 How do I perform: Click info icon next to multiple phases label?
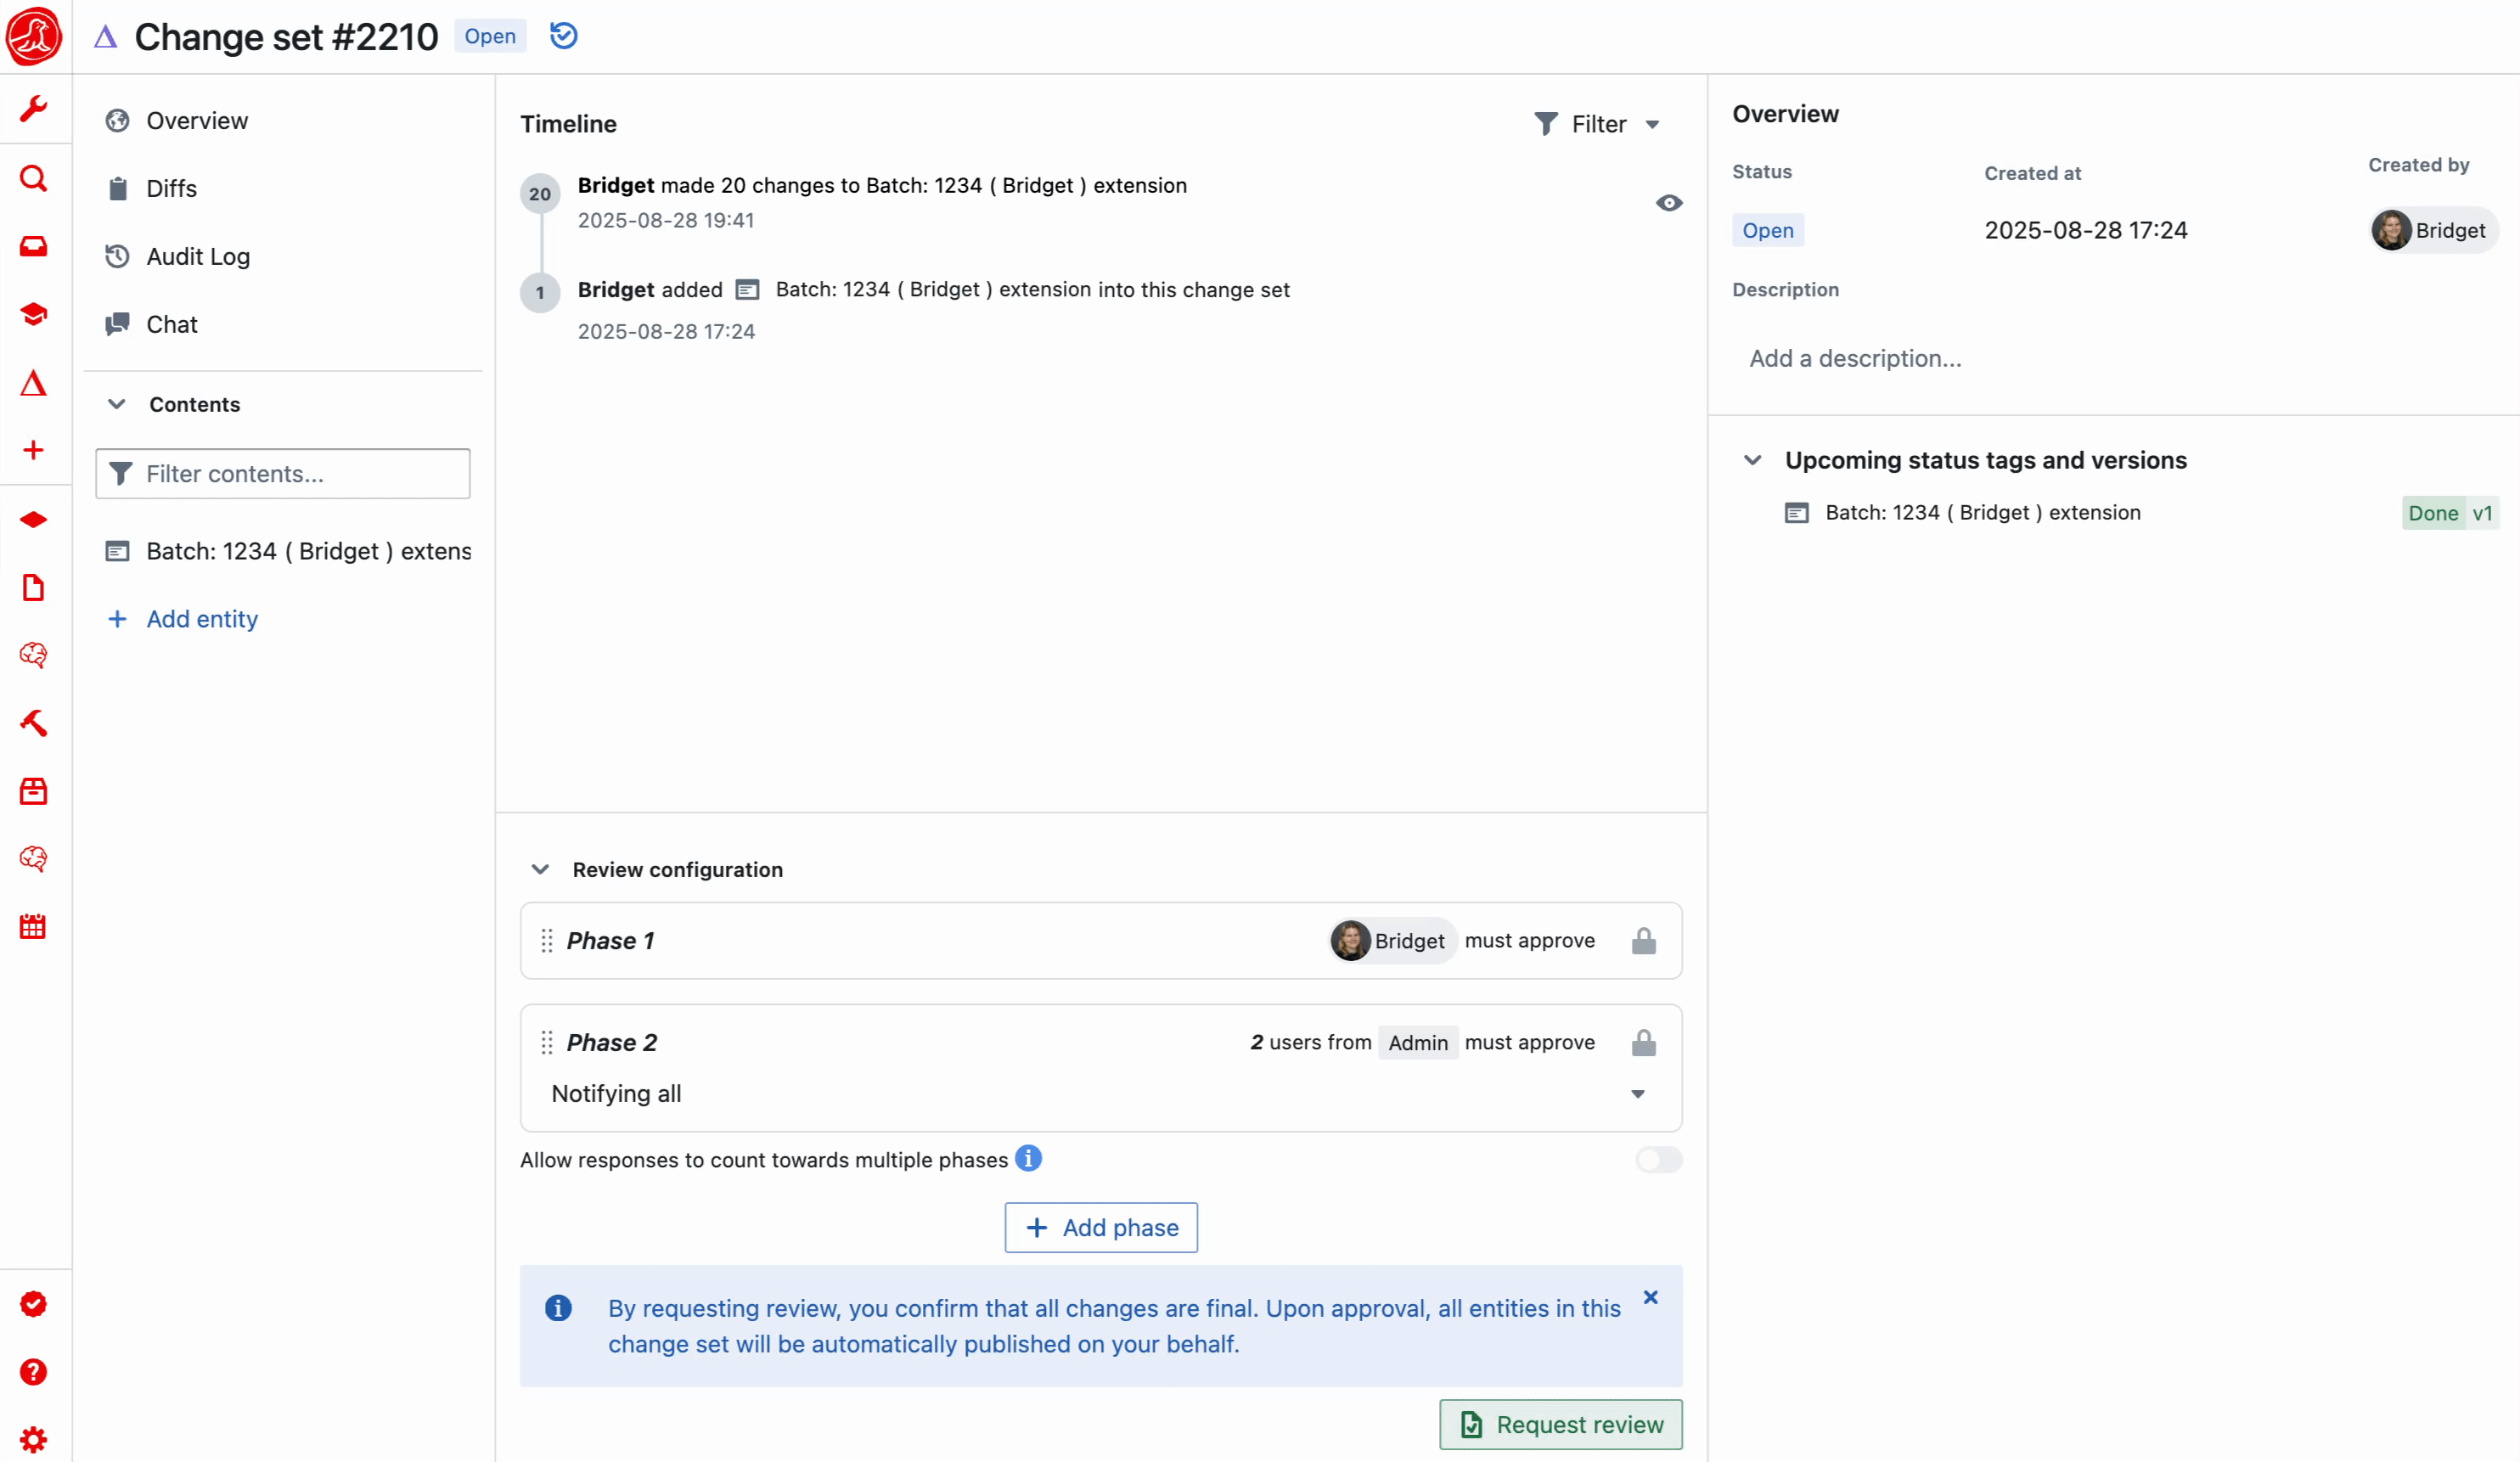tap(1028, 1158)
